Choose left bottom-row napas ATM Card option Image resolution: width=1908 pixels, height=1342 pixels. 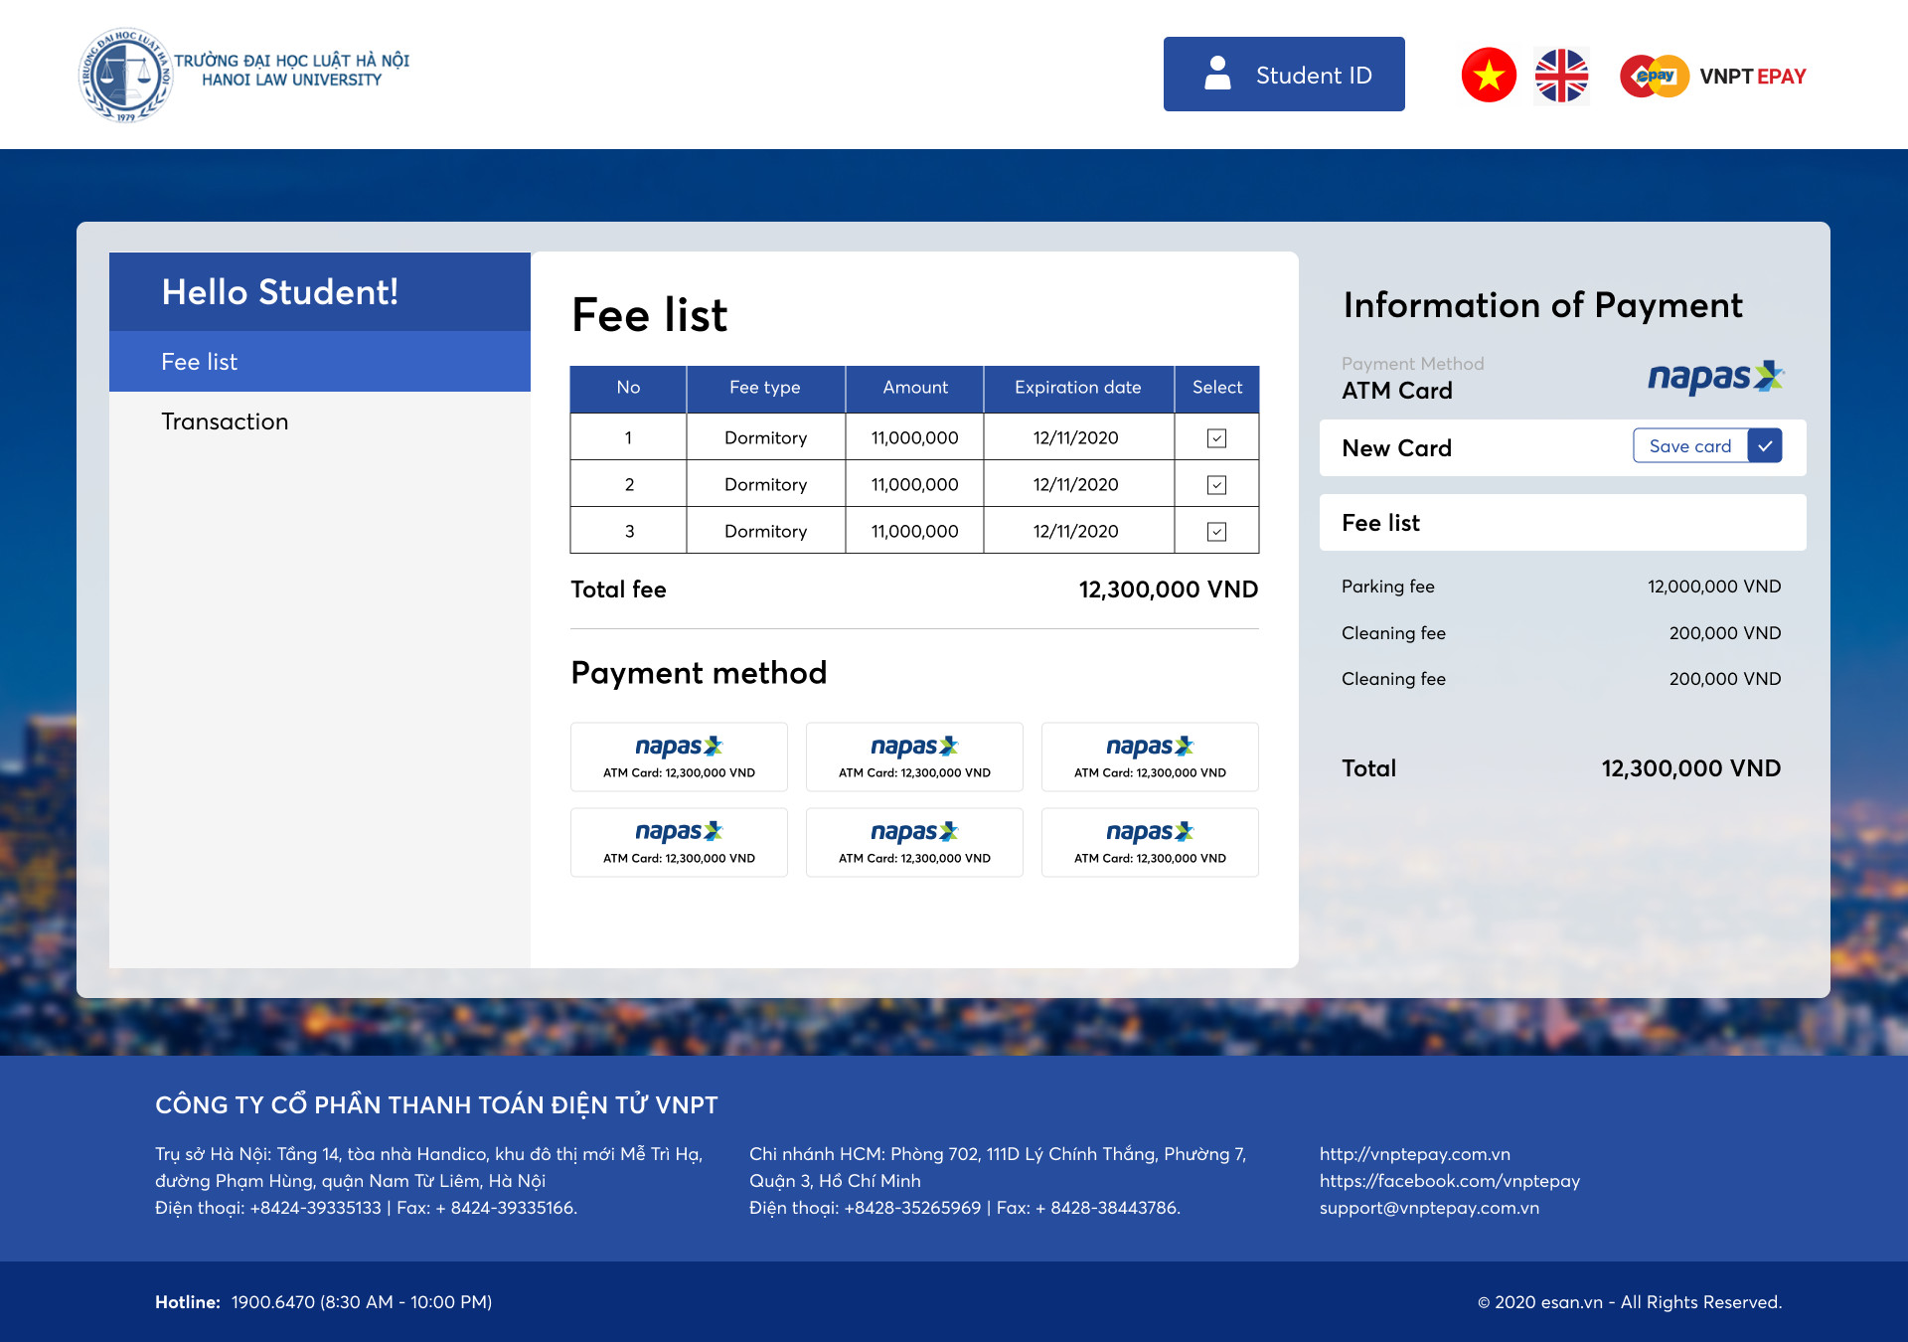(x=679, y=843)
